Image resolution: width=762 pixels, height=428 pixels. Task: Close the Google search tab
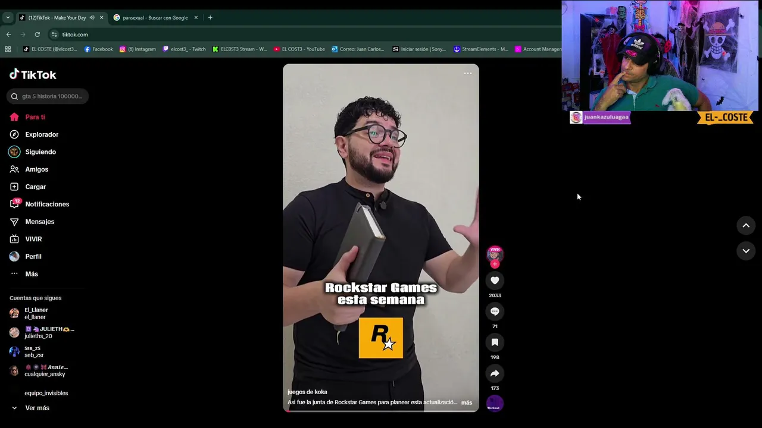click(x=196, y=18)
